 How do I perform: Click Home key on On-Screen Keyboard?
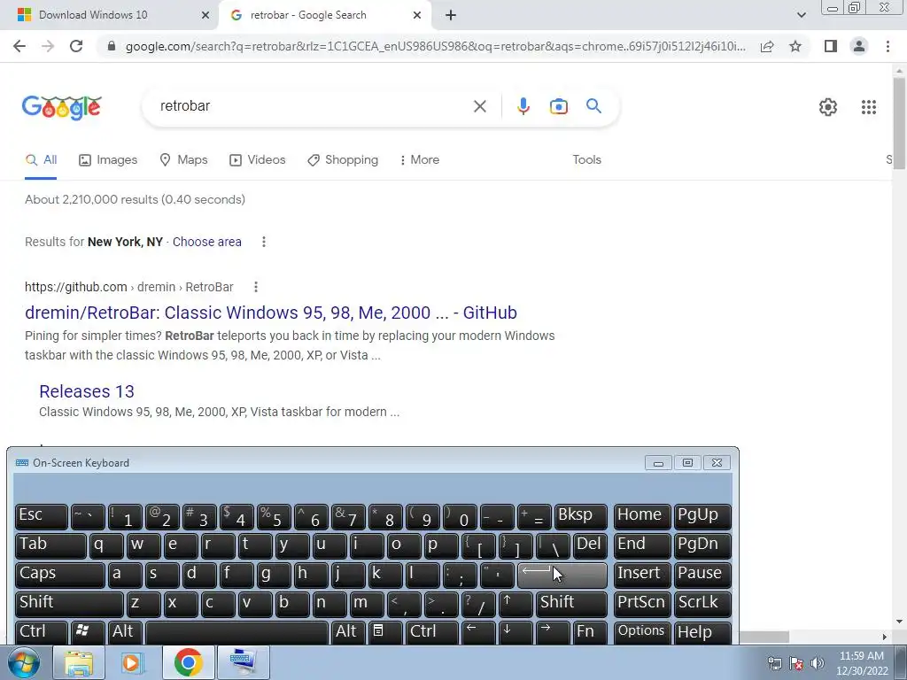click(x=642, y=516)
